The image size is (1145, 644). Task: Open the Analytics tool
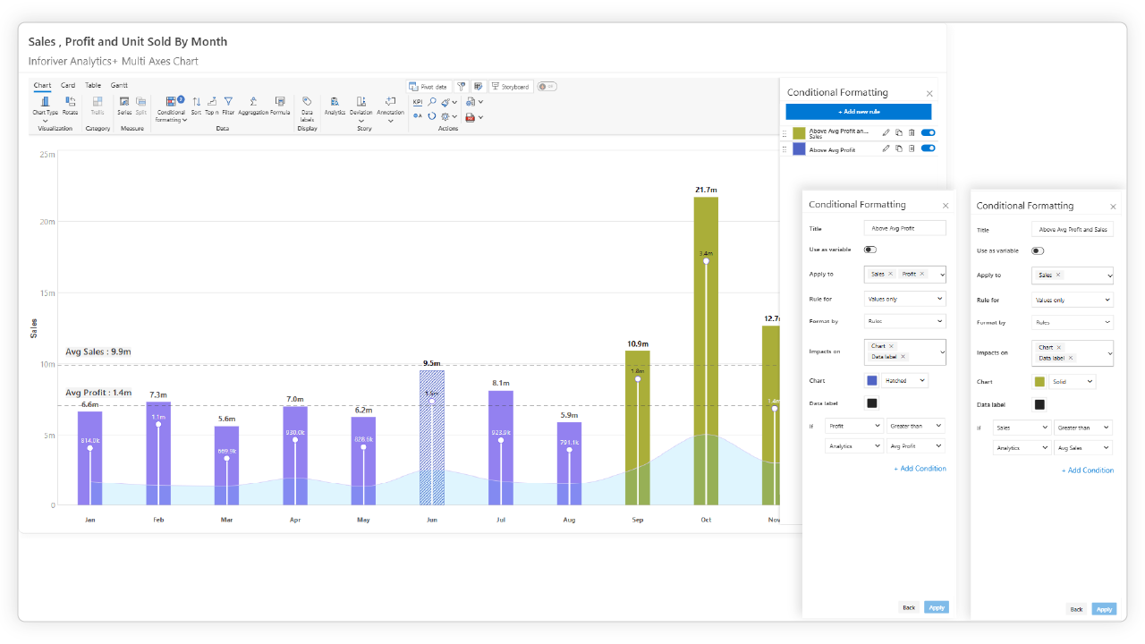tap(335, 105)
